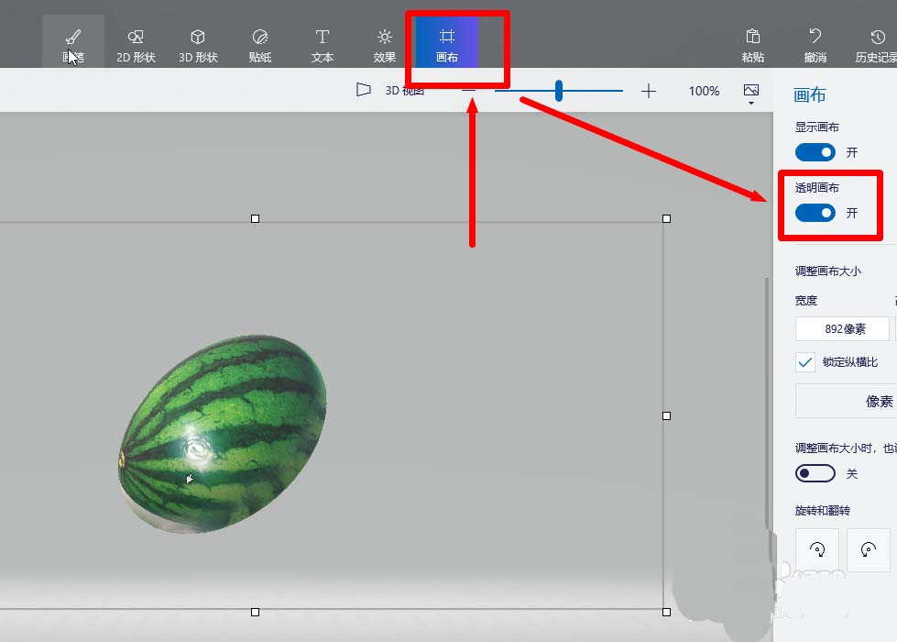Toggle resize image with canvas switch
The image size is (897, 642).
[815, 473]
